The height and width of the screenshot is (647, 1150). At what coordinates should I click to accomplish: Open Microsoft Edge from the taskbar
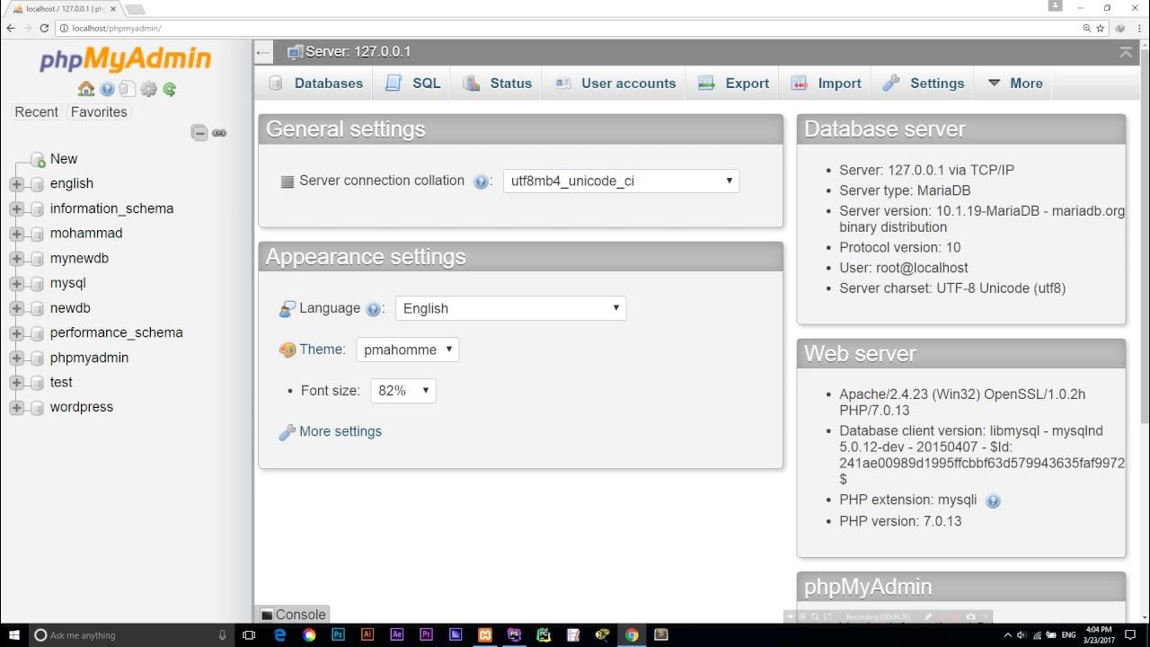[279, 635]
